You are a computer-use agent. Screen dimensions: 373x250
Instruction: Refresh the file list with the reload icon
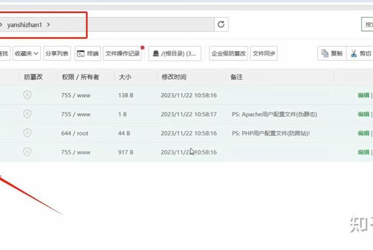point(221,24)
